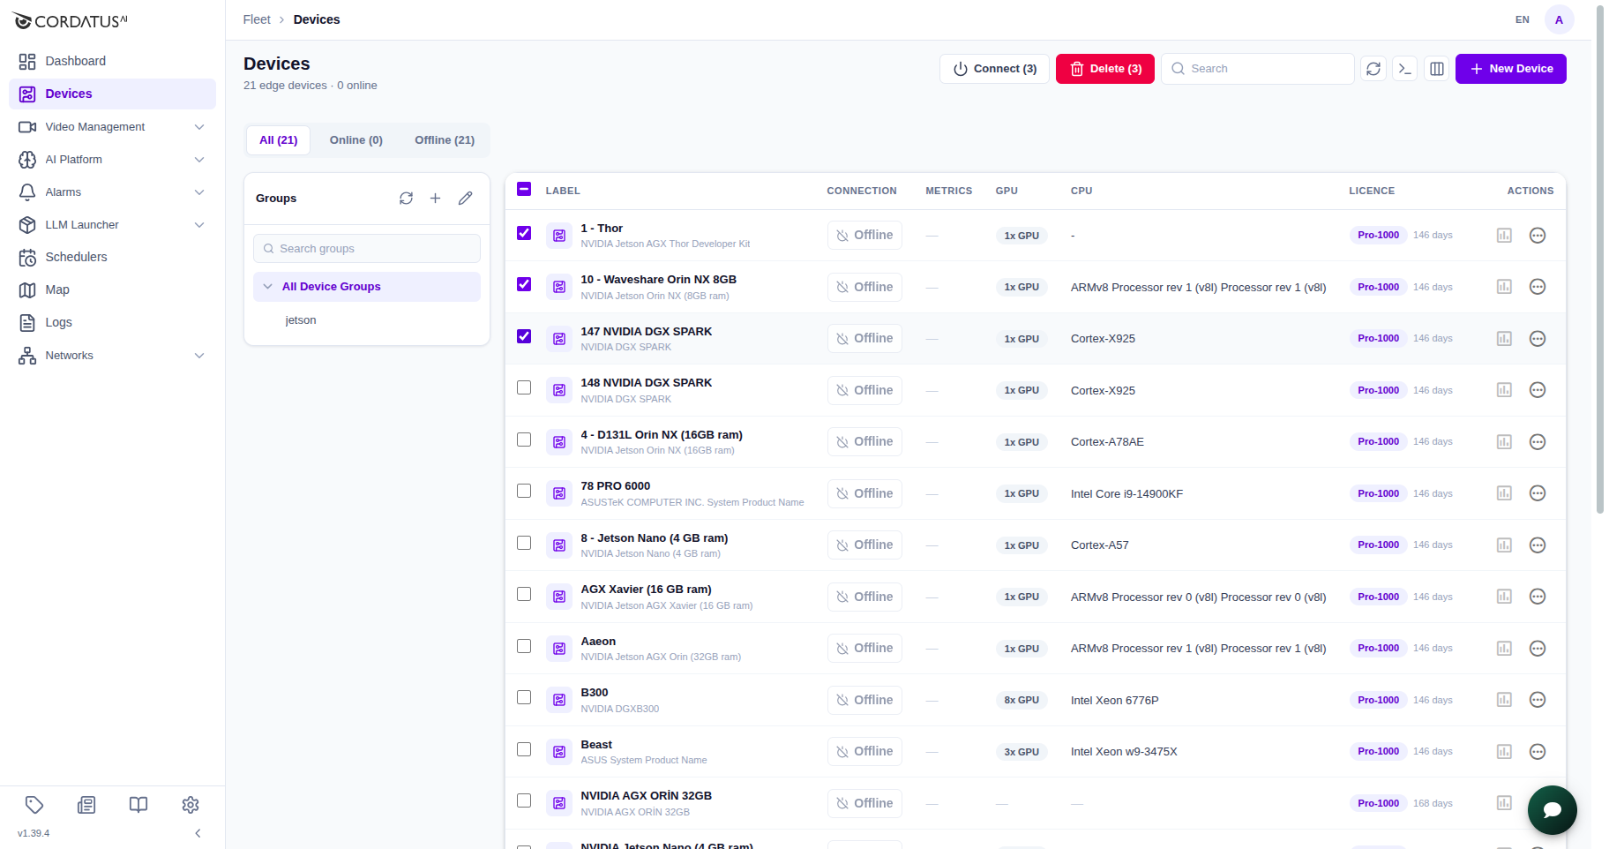Viewport: 1609px width, 849px height.
Task: Click Offline connection button for 1 - Thor
Action: (864, 236)
